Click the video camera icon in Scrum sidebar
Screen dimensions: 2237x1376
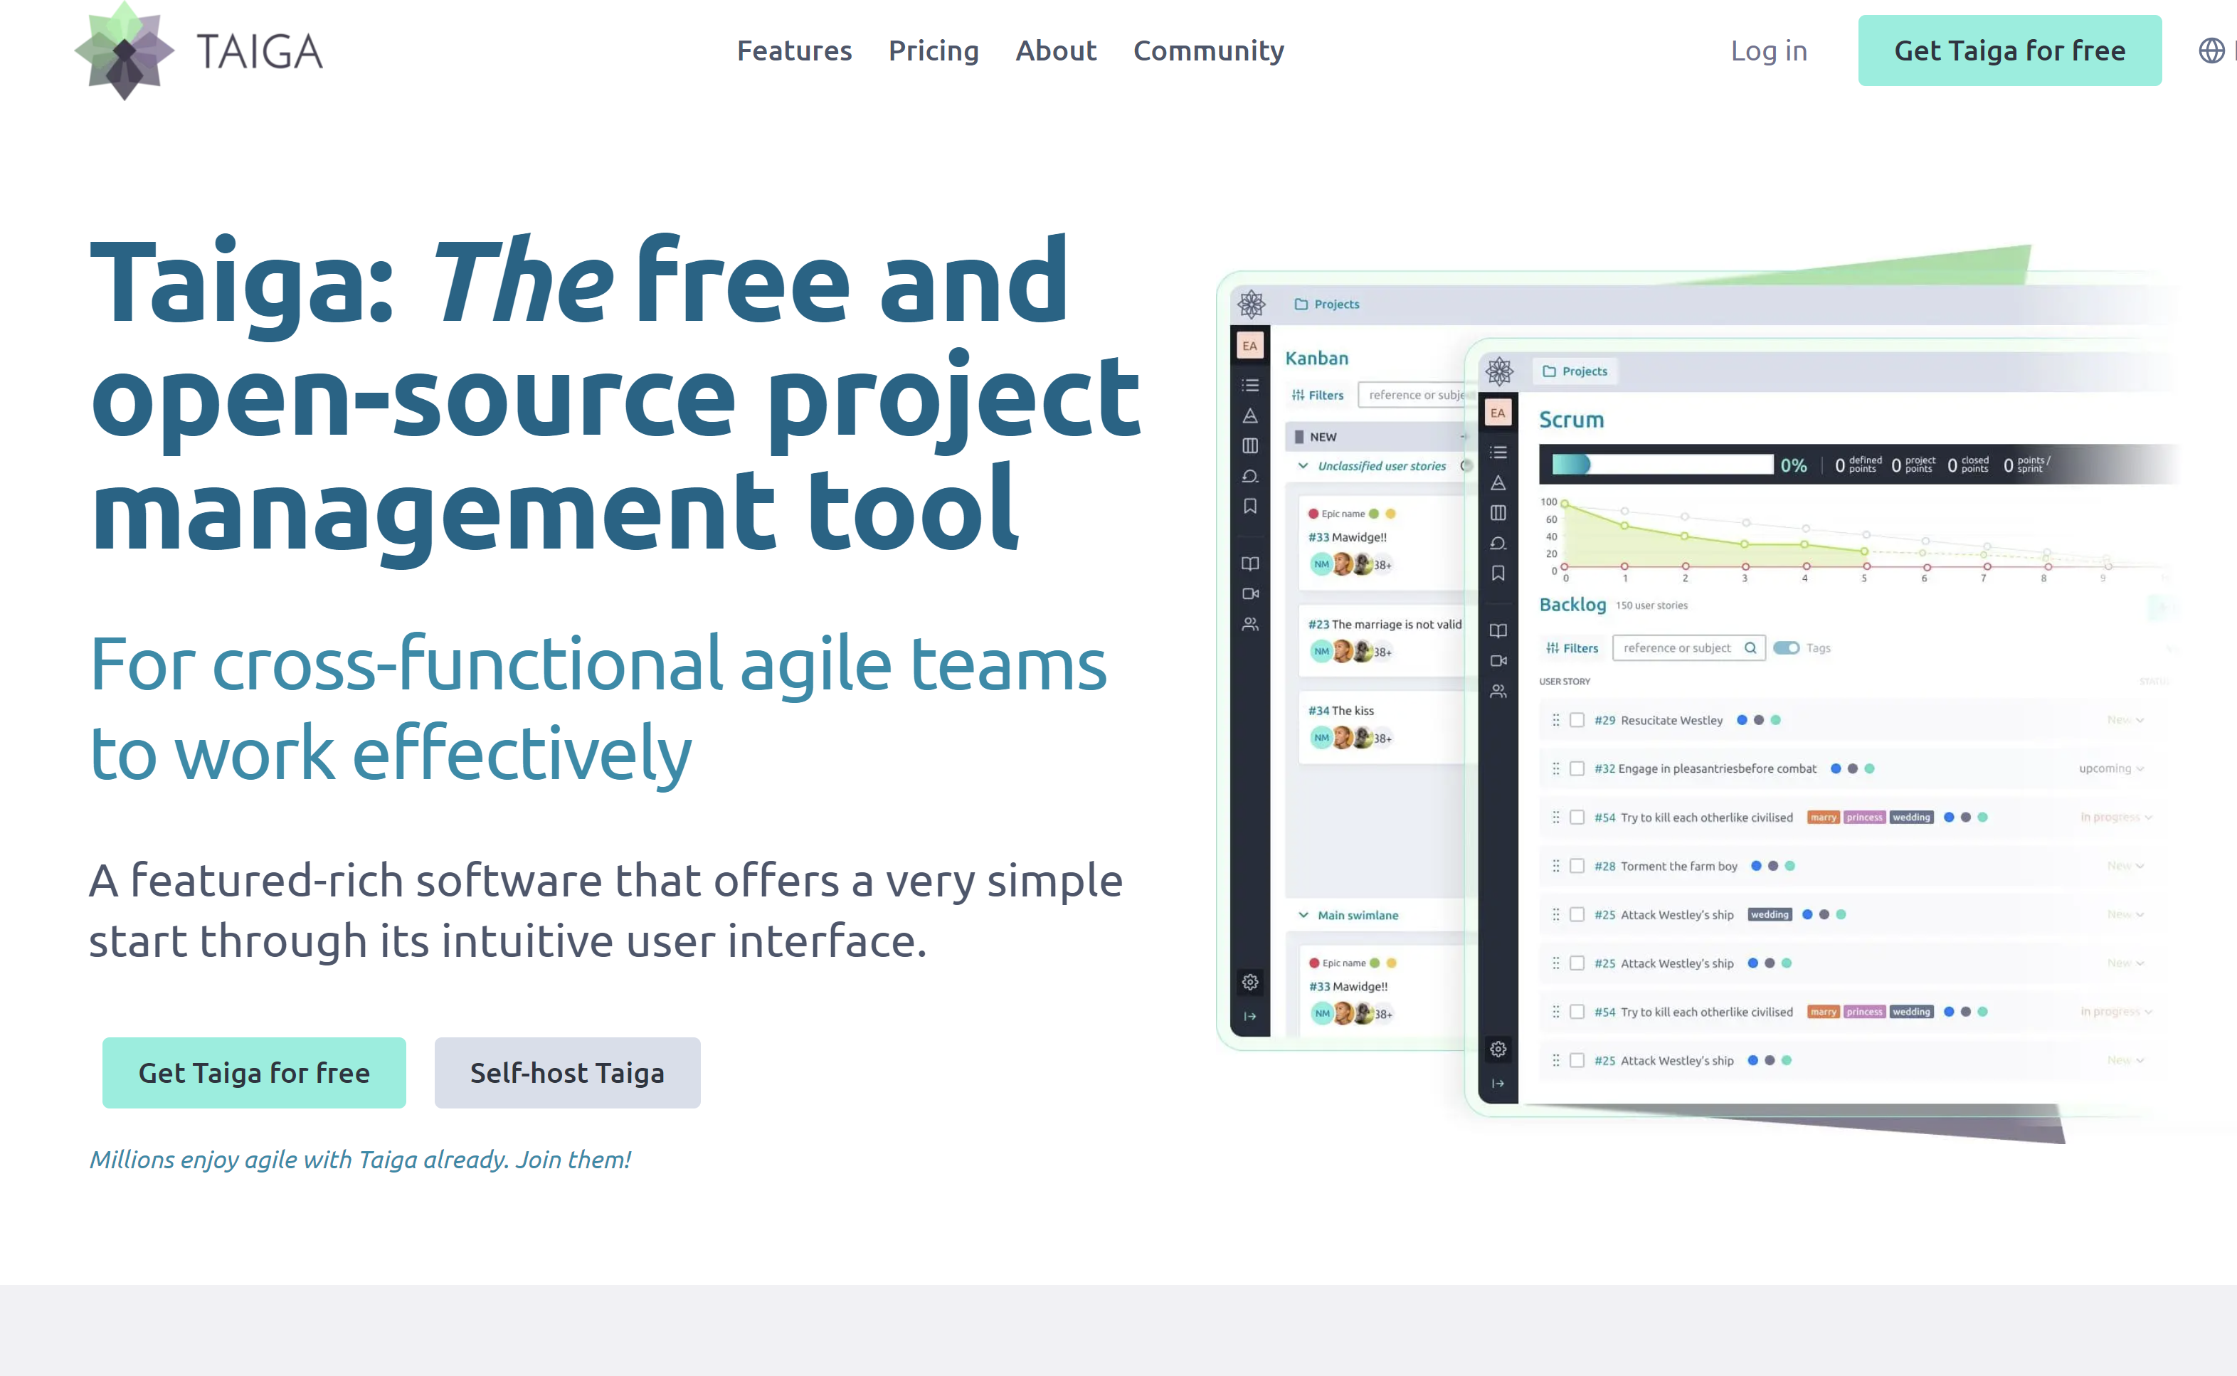[1498, 662]
